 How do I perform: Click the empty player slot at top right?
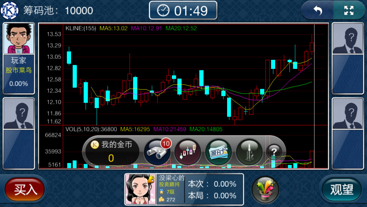point(348,39)
